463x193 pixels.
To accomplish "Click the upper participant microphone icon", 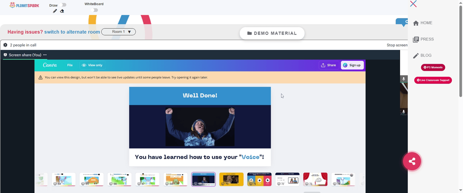I will (404, 79).
